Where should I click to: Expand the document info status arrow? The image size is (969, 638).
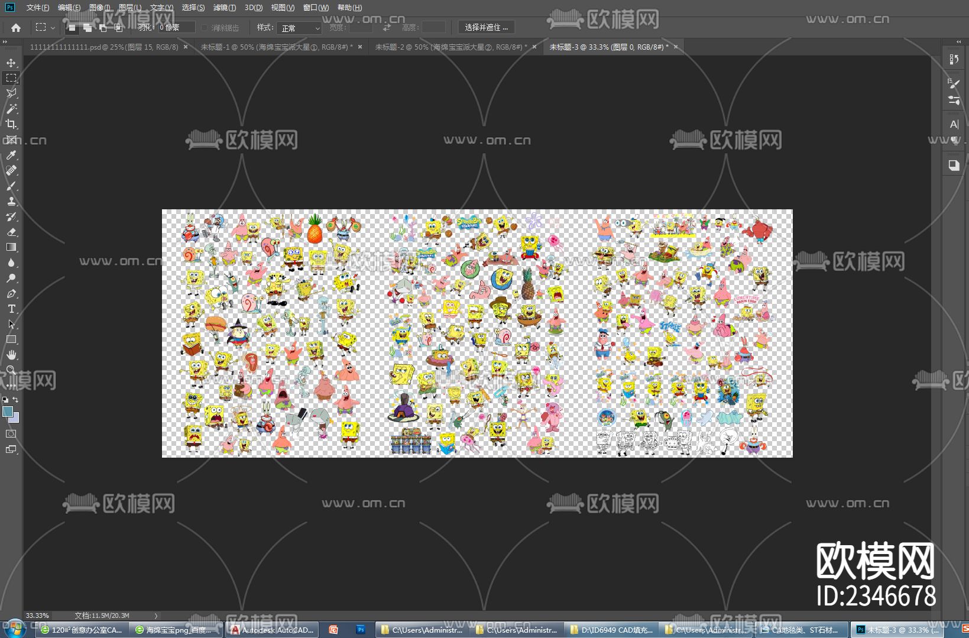(x=156, y=616)
